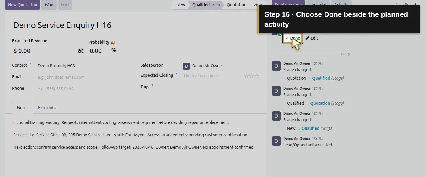
Task: Edit the planned activity via the pencil
Action: [312, 38]
